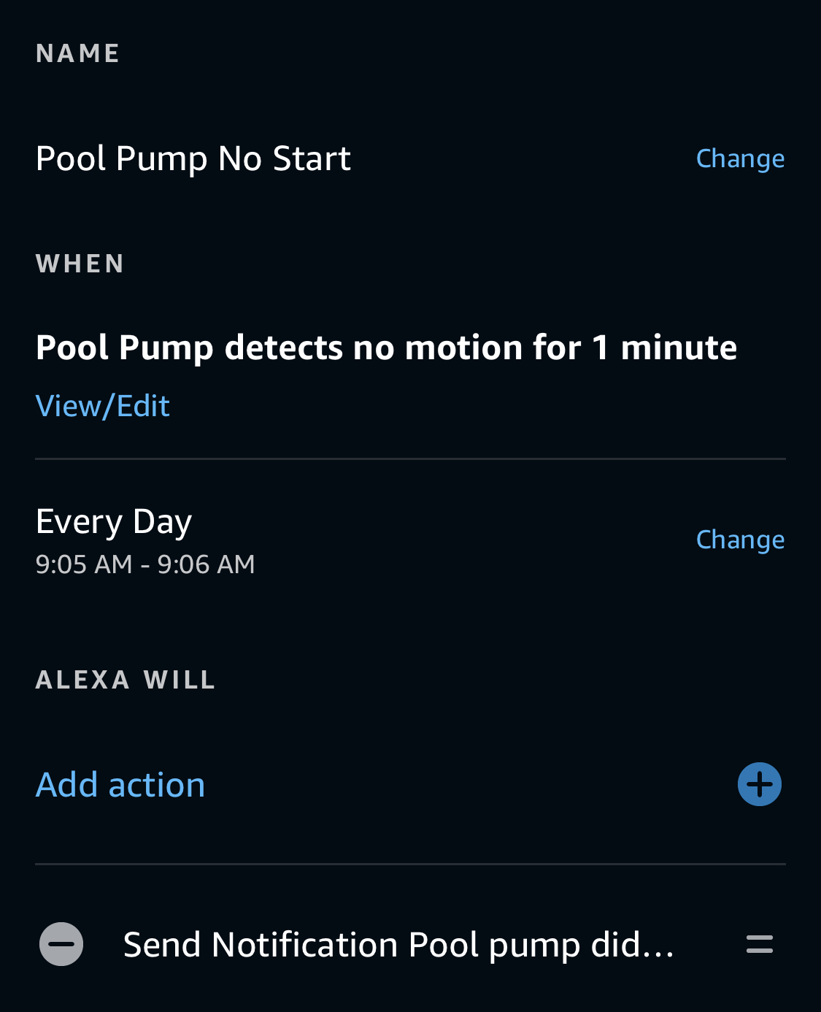Click the divider line below Add action
Viewport: 821px width, 1012px height.
tap(410, 864)
